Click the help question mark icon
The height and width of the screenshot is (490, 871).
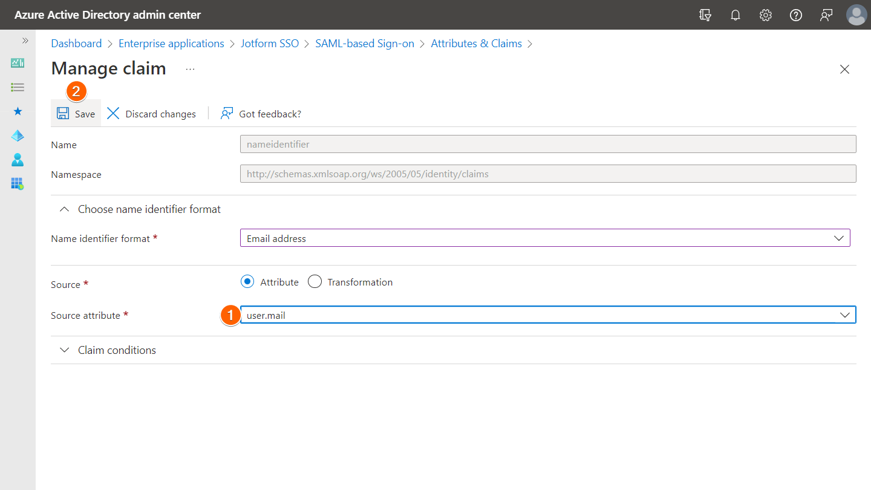796,15
